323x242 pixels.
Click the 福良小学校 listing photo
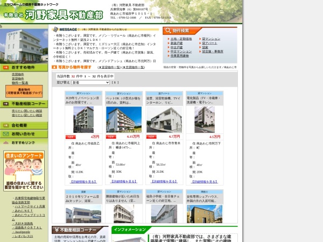164,214
